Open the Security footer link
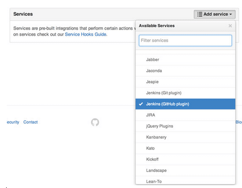 tap(13, 122)
